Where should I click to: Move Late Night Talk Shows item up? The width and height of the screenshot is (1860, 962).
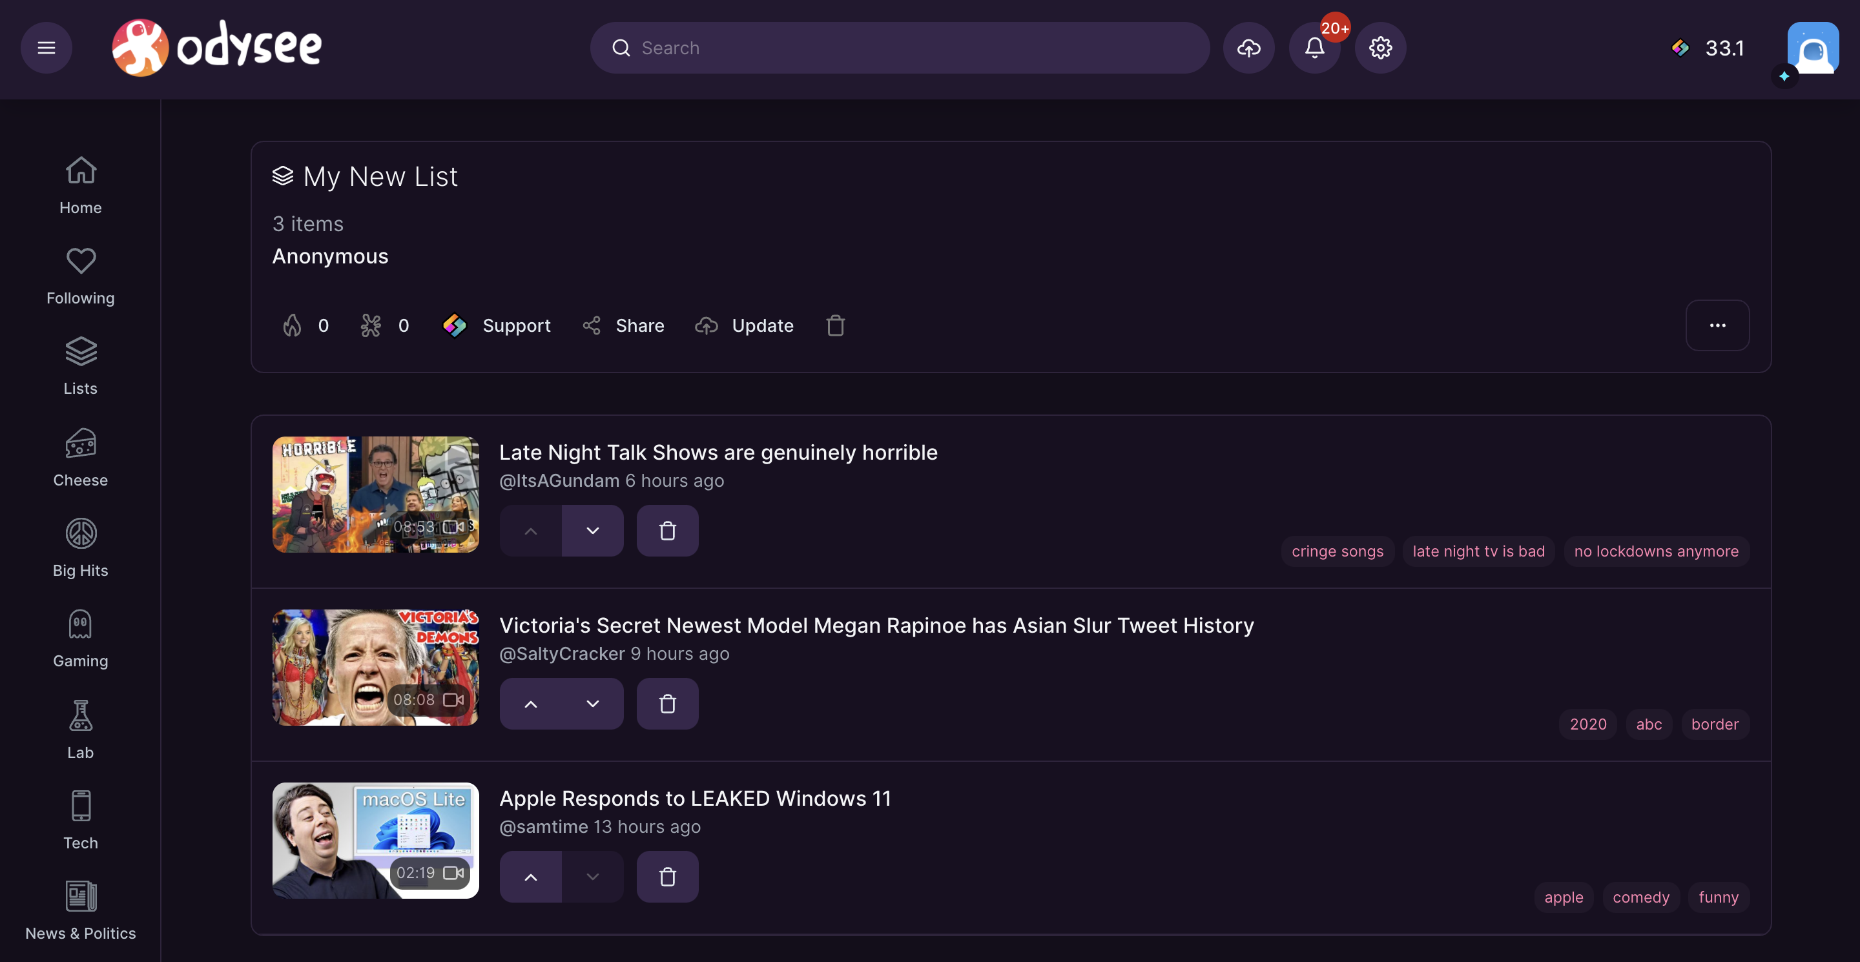[531, 531]
